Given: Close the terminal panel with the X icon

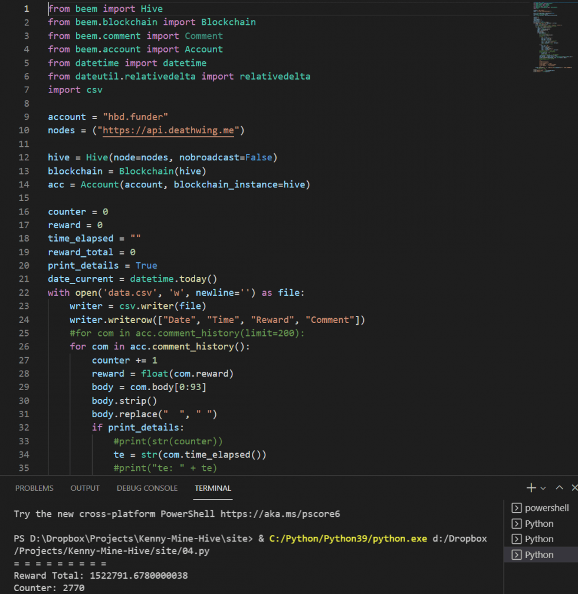Looking at the screenshot, I should click(574, 488).
